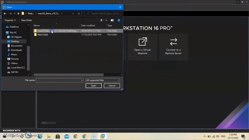Go up one folder level
The height and width of the screenshot is (140, 249).
click(x=18, y=14)
